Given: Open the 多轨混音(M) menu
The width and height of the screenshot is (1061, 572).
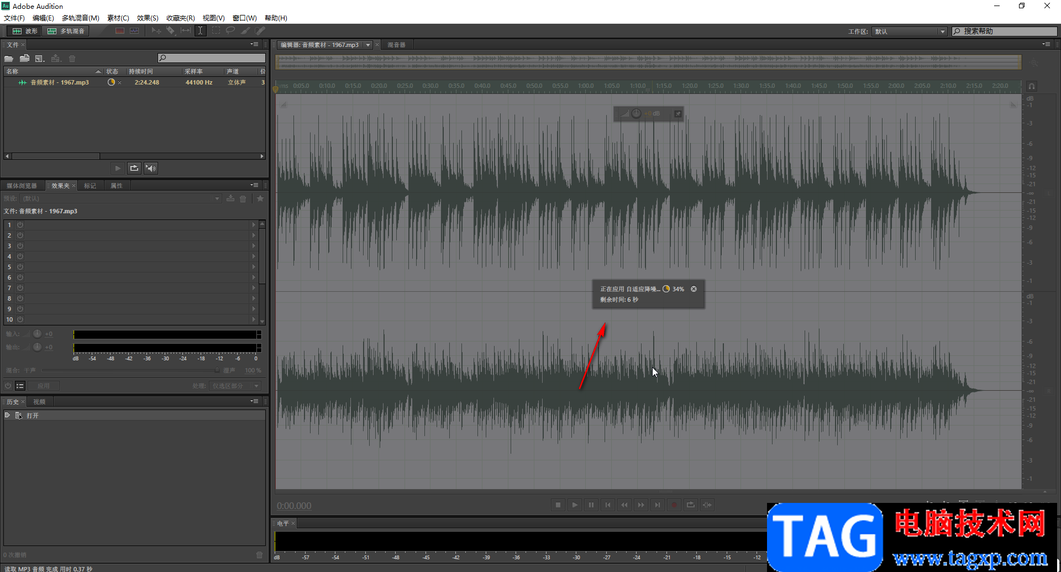Looking at the screenshot, I should click(81, 18).
